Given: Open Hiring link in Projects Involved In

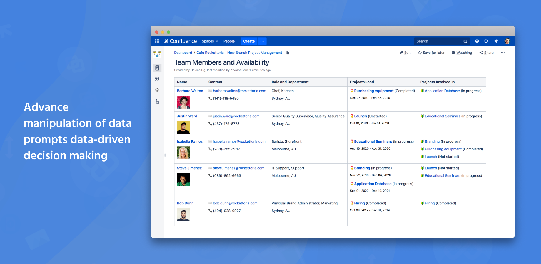Looking at the screenshot, I should pos(430,203).
